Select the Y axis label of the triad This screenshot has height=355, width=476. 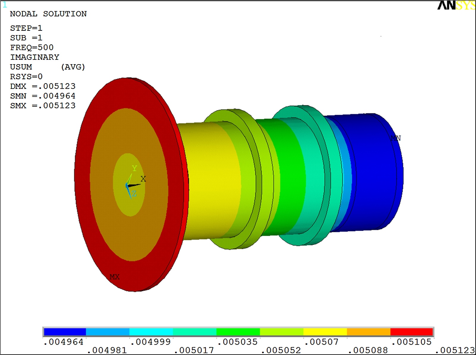pyautogui.click(x=134, y=168)
